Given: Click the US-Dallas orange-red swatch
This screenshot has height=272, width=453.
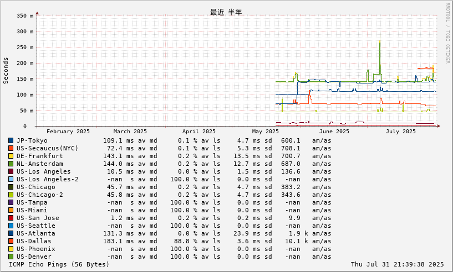Looking at the screenshot, I should [11, 242].
